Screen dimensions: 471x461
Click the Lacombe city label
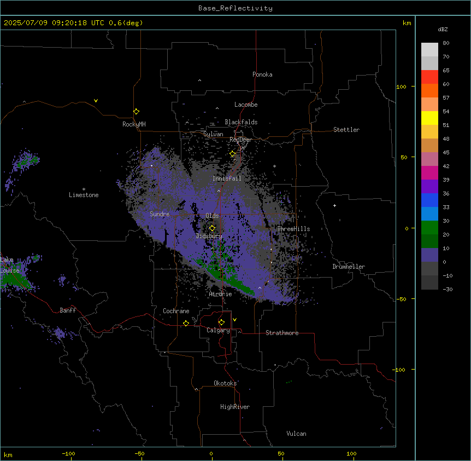[246, 105]
